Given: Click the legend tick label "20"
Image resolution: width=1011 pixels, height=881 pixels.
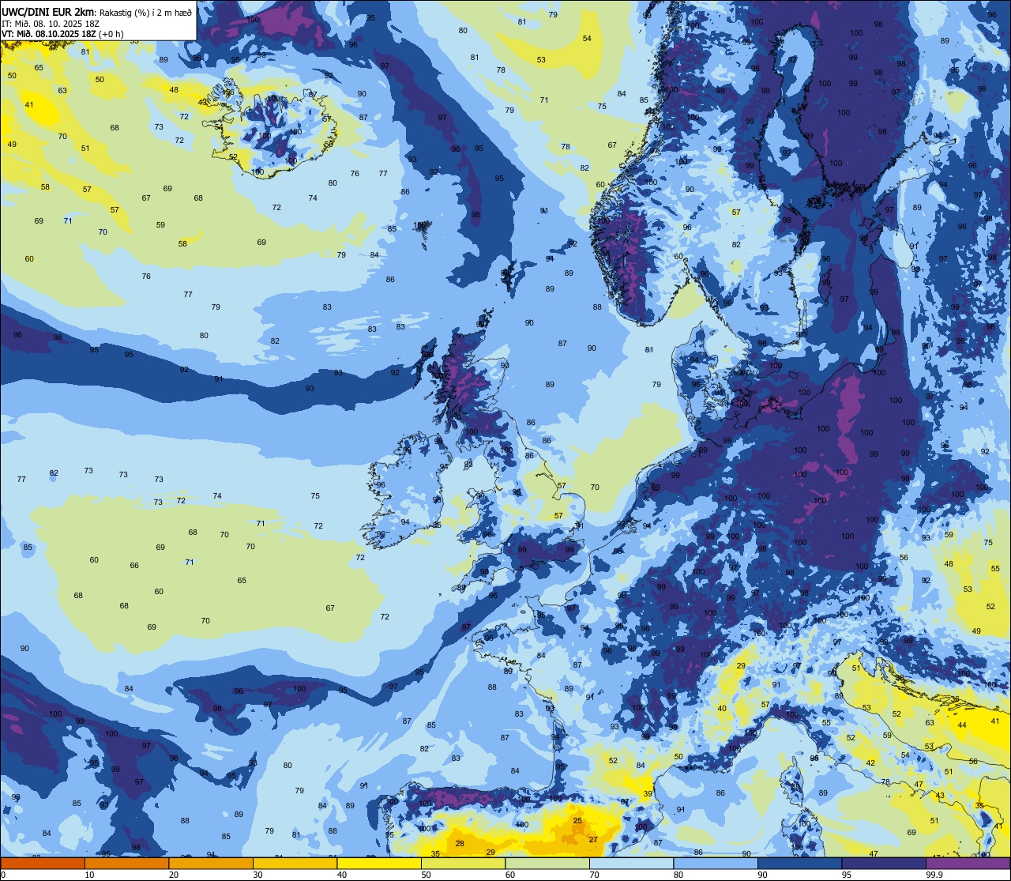Looking at the screenshot, I should click(x=174, y=874).
